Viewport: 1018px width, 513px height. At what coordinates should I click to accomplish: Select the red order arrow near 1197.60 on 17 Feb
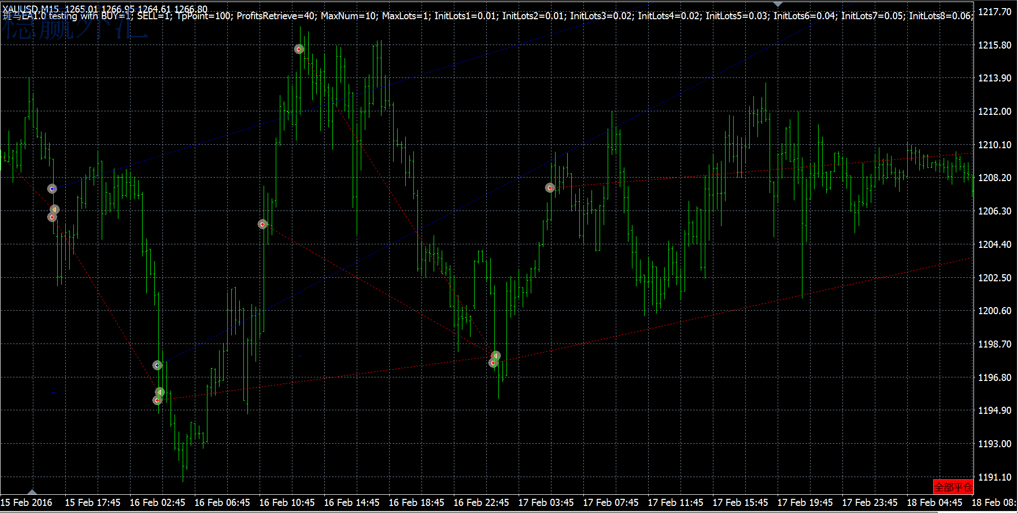493,363
